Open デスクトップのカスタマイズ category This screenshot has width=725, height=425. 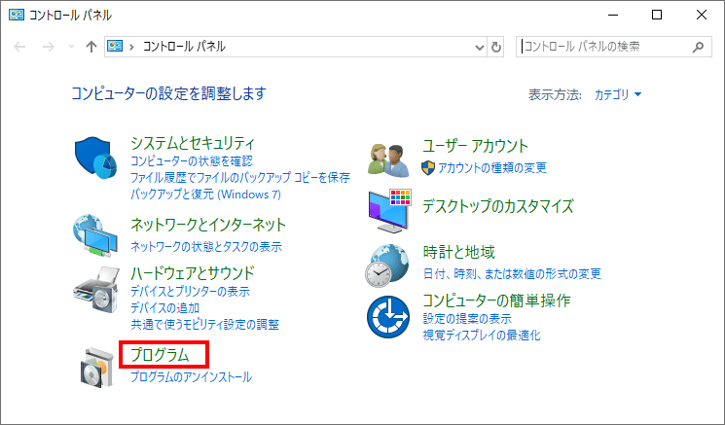[x=498, y=206]
